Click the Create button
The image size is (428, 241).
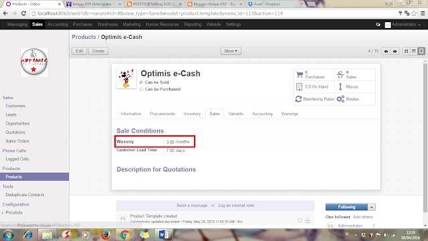[98, 51]
